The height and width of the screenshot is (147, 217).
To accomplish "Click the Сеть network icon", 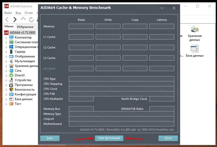I will point(11,71).
